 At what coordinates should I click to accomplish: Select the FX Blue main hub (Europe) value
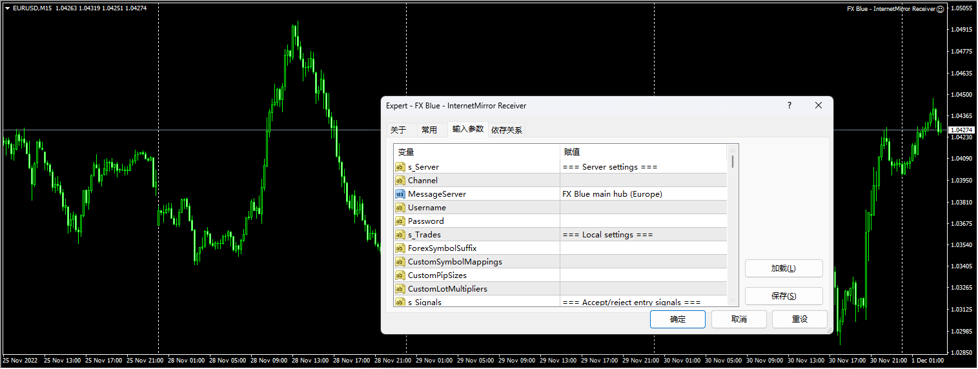click(613, 194)
